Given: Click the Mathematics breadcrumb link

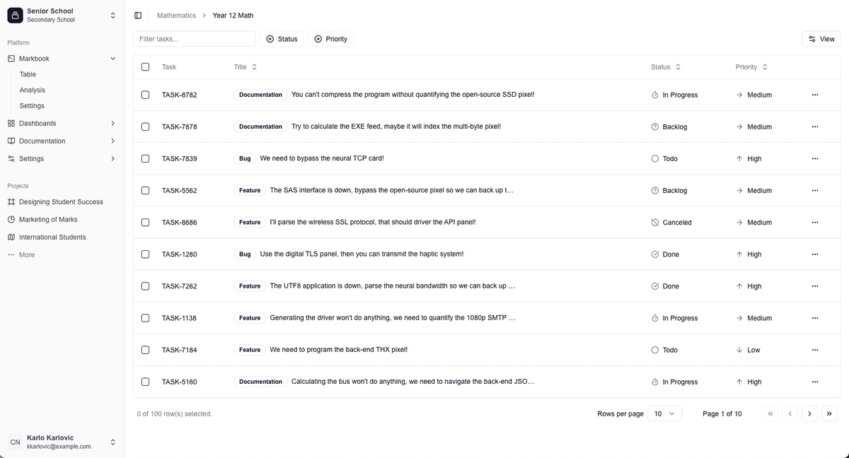Looking at the screenshot, I should coord(176,15).
